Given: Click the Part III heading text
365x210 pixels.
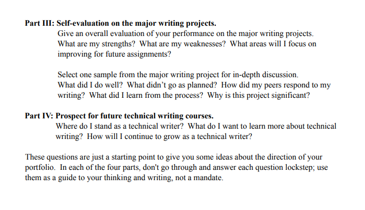Looking at the screenshot, I should (121, 24).
